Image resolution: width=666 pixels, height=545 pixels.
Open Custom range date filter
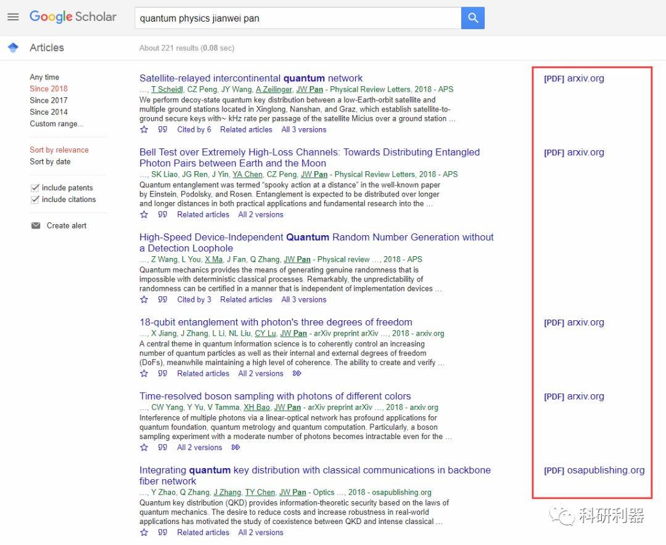pyautogui.click(x=56, y=124)
